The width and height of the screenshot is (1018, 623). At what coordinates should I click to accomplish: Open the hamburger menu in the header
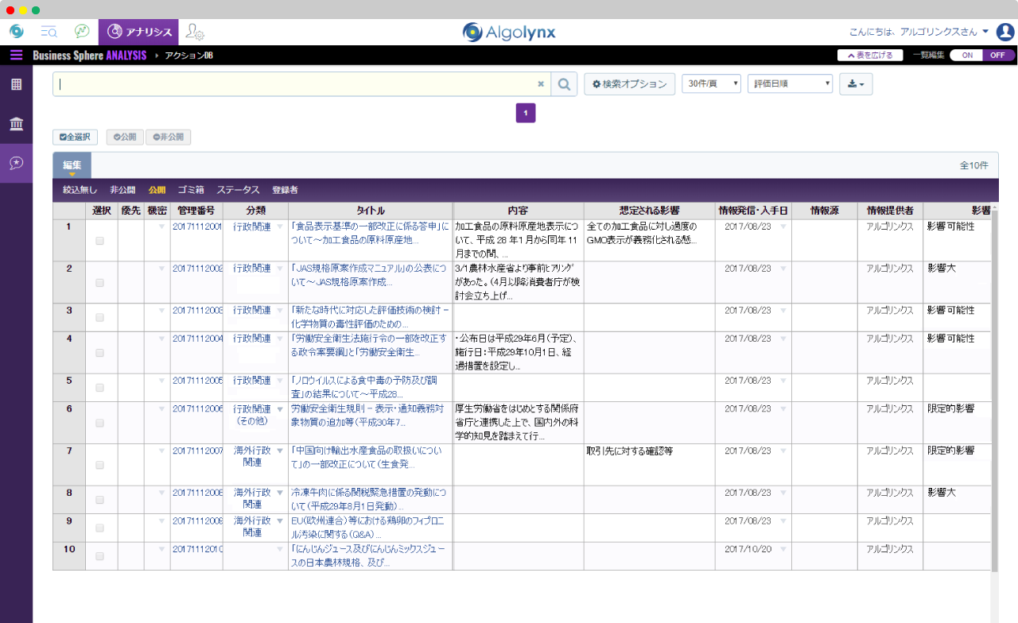point(16,55)
